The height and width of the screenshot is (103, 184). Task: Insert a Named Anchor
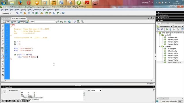(25, 13)
